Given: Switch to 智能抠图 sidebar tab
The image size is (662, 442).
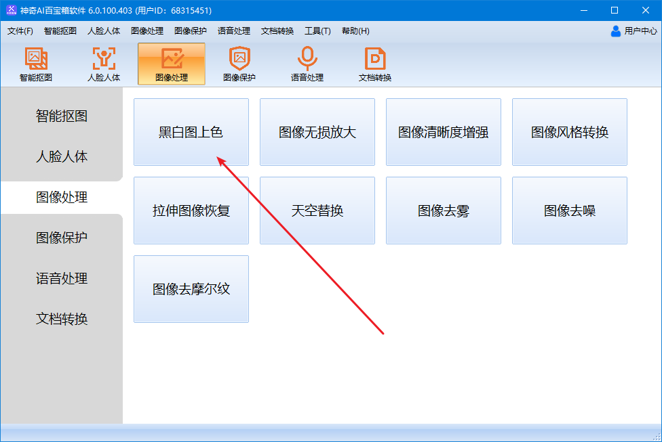Looking at the screenshot, I should coord(62,116).
